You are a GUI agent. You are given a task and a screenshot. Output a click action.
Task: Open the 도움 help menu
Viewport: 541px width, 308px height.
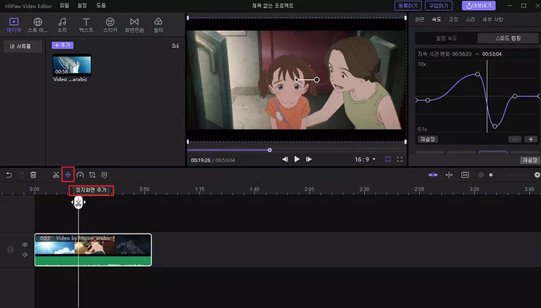click(x=101, y=6)
